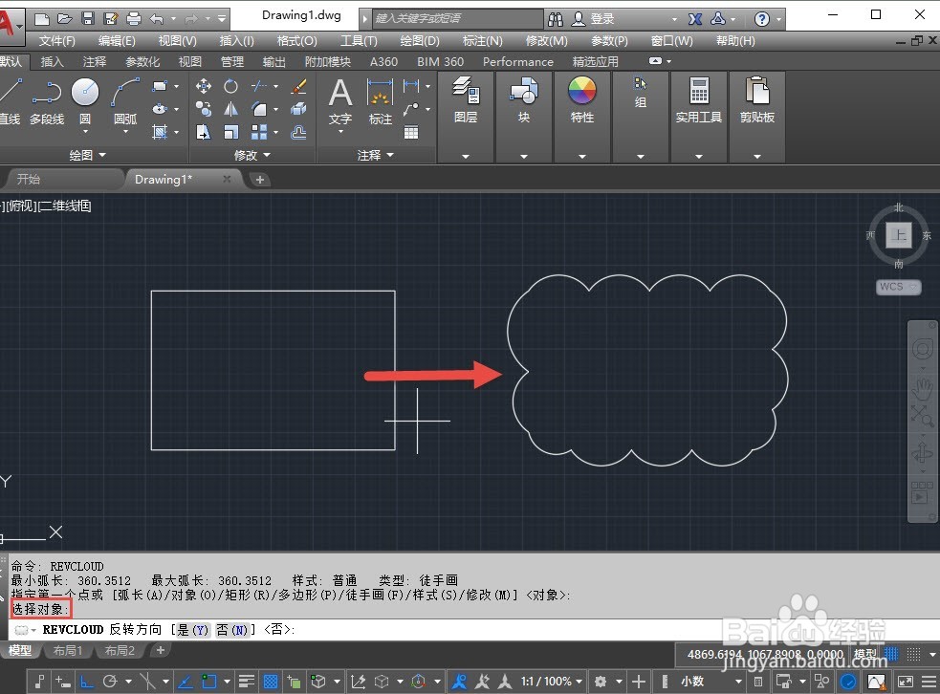Expand the Annotation (注释) panel dropdown
Image resolution: width=940 pixels, height=694 pixels.
[x=376, y=155]
